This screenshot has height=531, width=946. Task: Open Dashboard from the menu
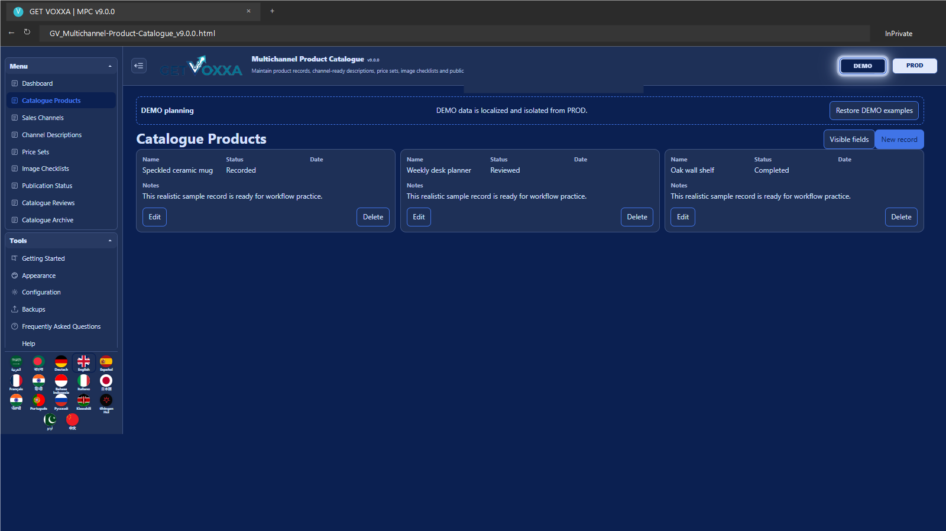pyautogui.click(x=61, y=83)
